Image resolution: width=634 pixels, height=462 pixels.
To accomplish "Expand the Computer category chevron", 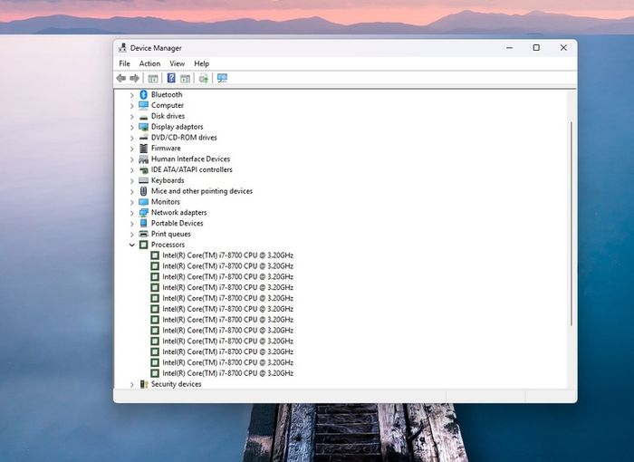I will tap(132, 106).
